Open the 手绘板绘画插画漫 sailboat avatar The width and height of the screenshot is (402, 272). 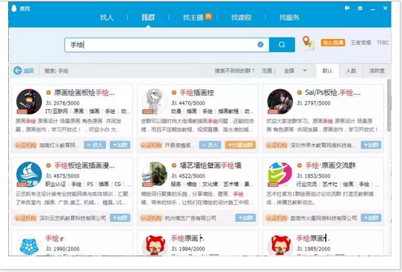pos(29,174)
